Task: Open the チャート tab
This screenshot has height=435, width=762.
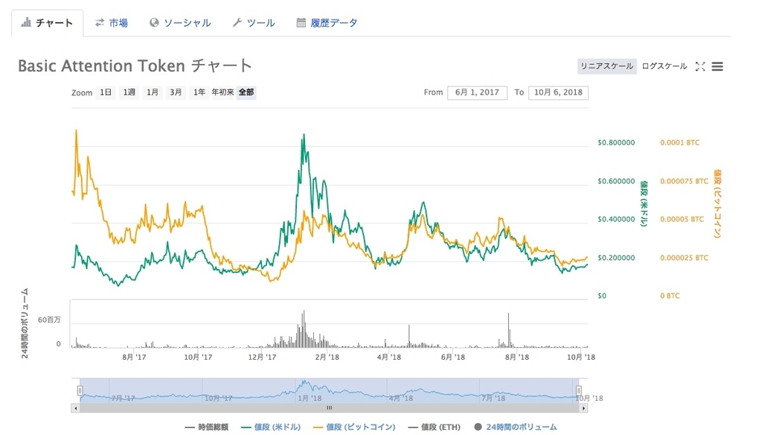Action: pos(47,23)
